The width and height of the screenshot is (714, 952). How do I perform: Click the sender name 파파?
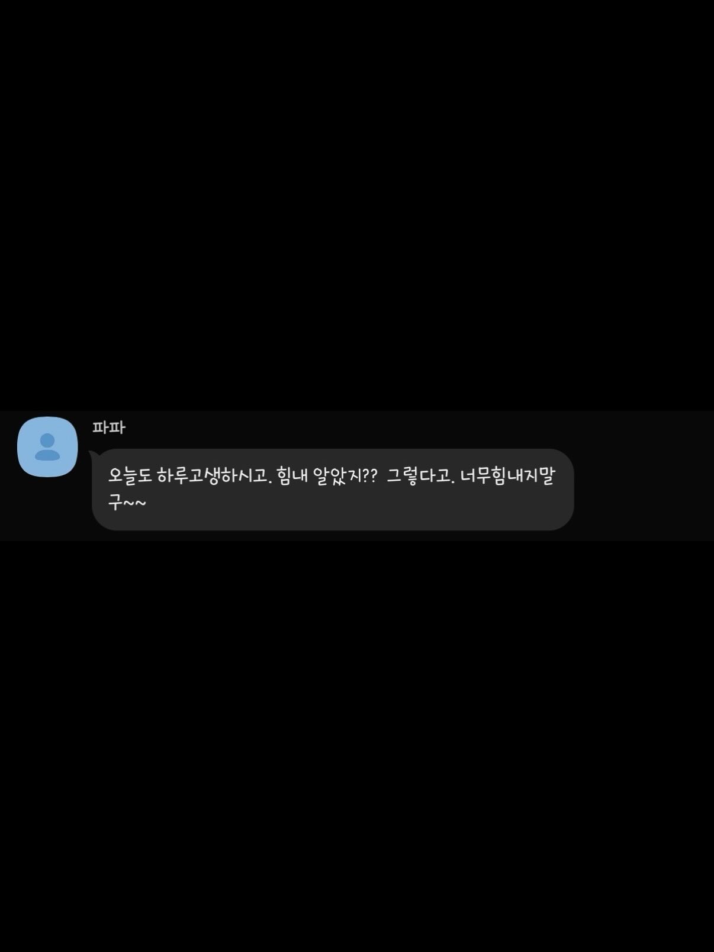(x=108, y=427)
